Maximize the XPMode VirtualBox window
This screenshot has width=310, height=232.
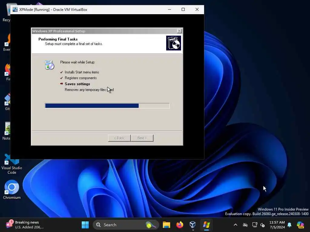coord(183,9)
